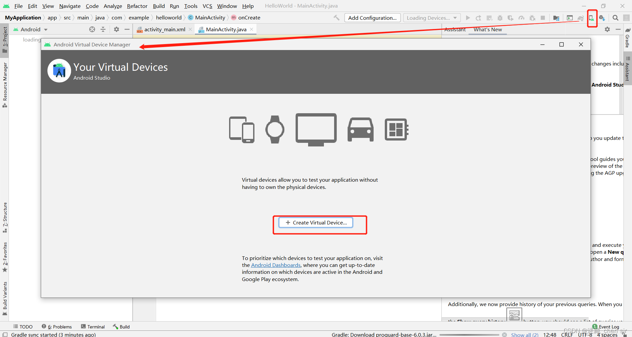
Task: Click Select Opened File target icon
Action: point(92,29)
